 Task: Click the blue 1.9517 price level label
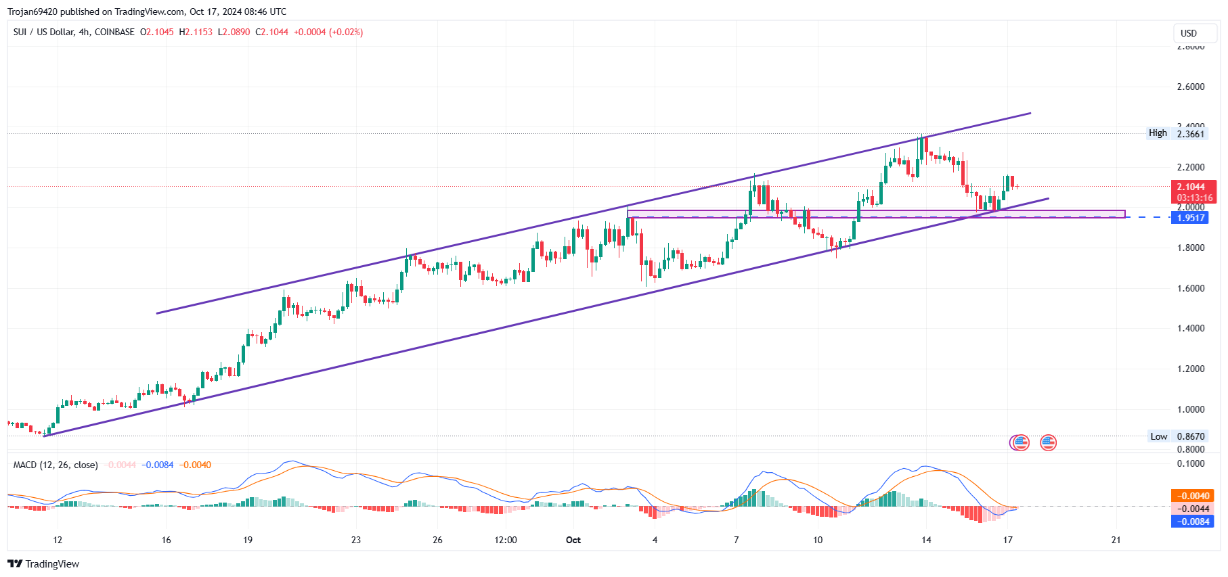point(1191,218)
